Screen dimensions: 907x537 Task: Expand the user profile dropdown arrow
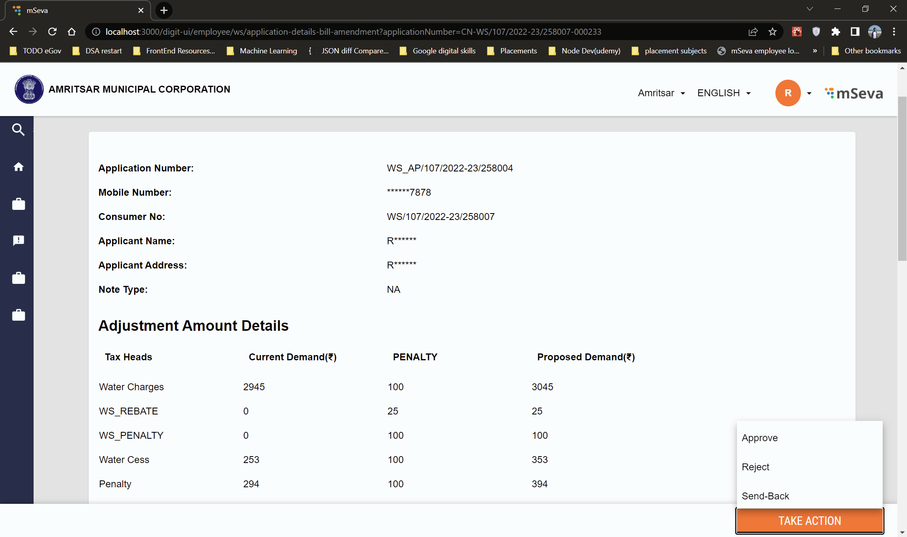click(809, 93)
